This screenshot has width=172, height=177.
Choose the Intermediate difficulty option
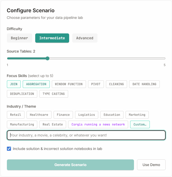pyautogui.click(x=52, y=38)
